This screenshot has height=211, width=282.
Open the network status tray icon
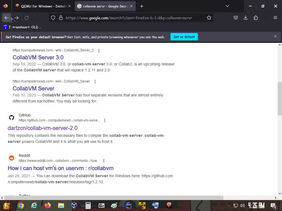pyautogui.click(x=236, y=206)
